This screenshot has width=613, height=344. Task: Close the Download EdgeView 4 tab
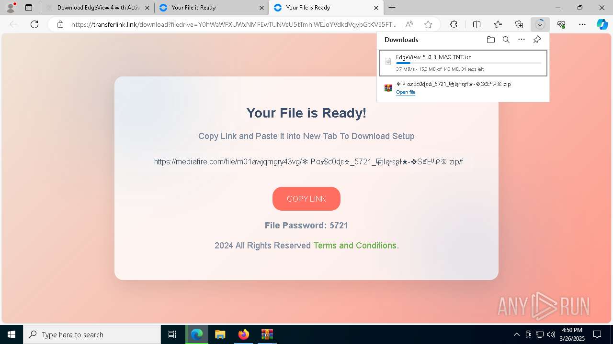(x=147, y=8)
